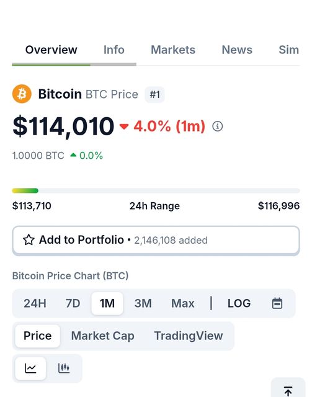Screen dimensions: 312x397
Task: Switch to line chart view
Action: coord(30,368)
